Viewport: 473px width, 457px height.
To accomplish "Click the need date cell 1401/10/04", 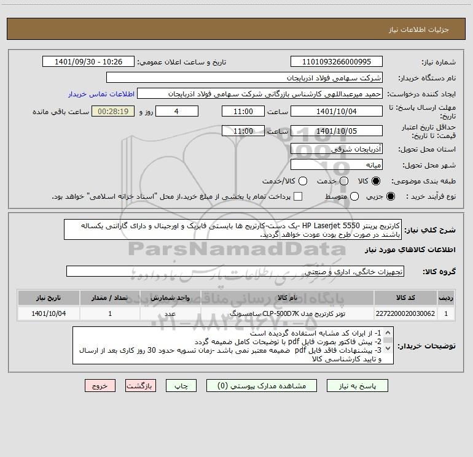I will [49, 313].
